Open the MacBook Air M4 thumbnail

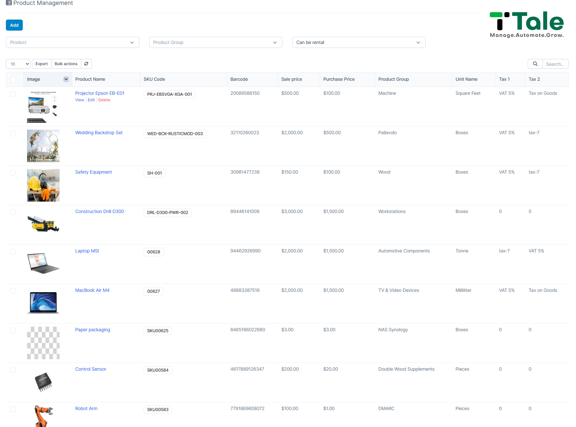(43, 303)
